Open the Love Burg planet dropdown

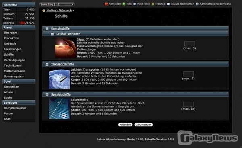57,4
